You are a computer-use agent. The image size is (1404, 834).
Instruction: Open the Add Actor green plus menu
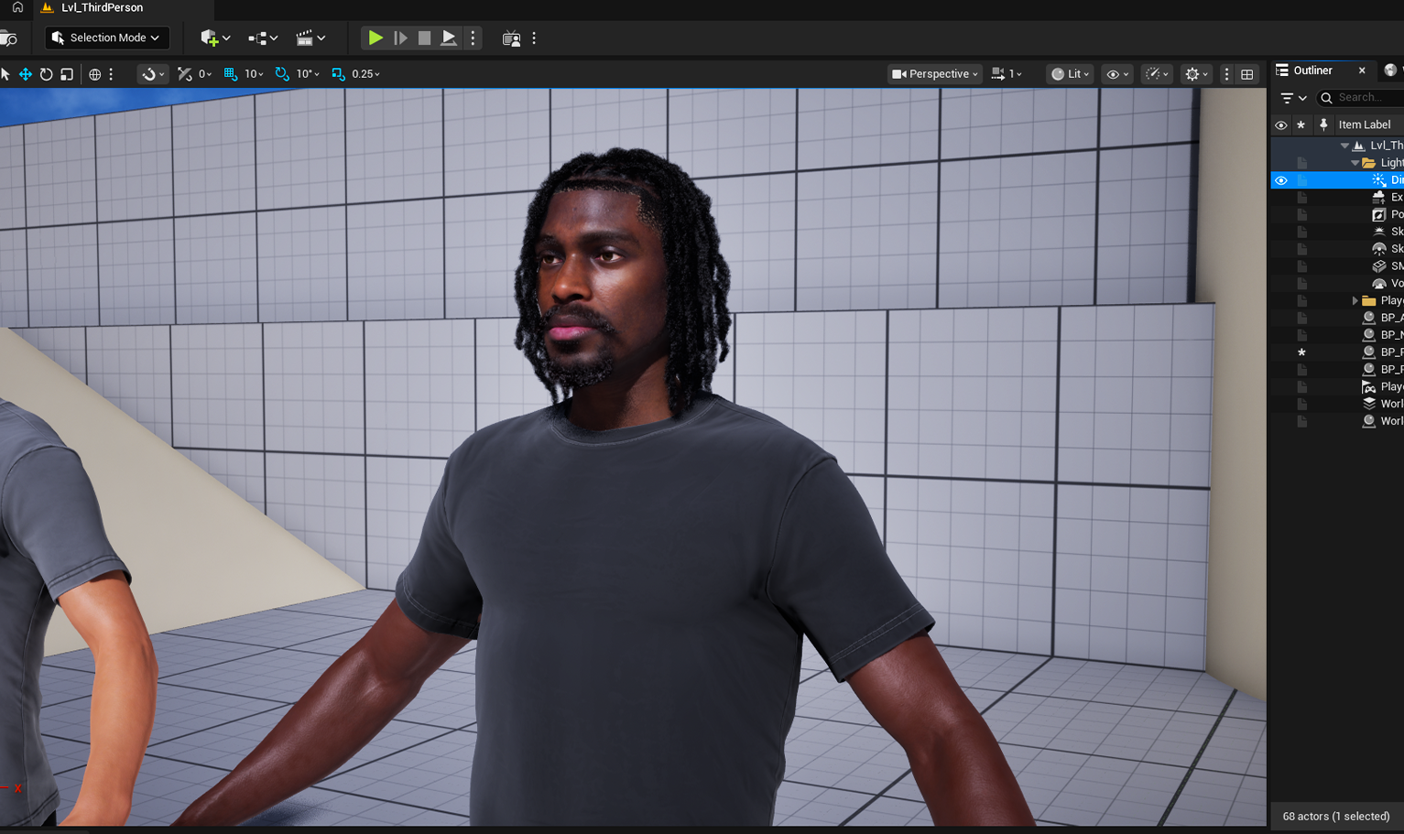pyautogui.click(x=209, y=38)
